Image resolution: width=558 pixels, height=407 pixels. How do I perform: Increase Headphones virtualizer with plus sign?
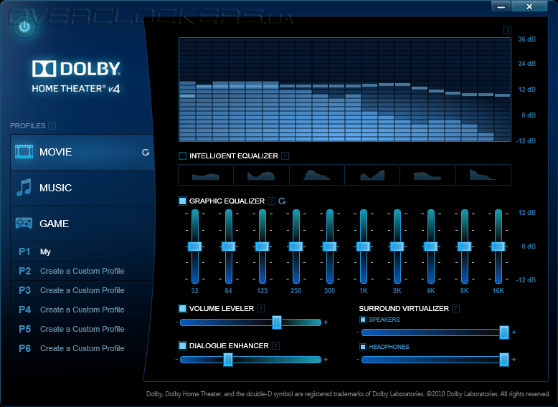click(x=514, y=360)
